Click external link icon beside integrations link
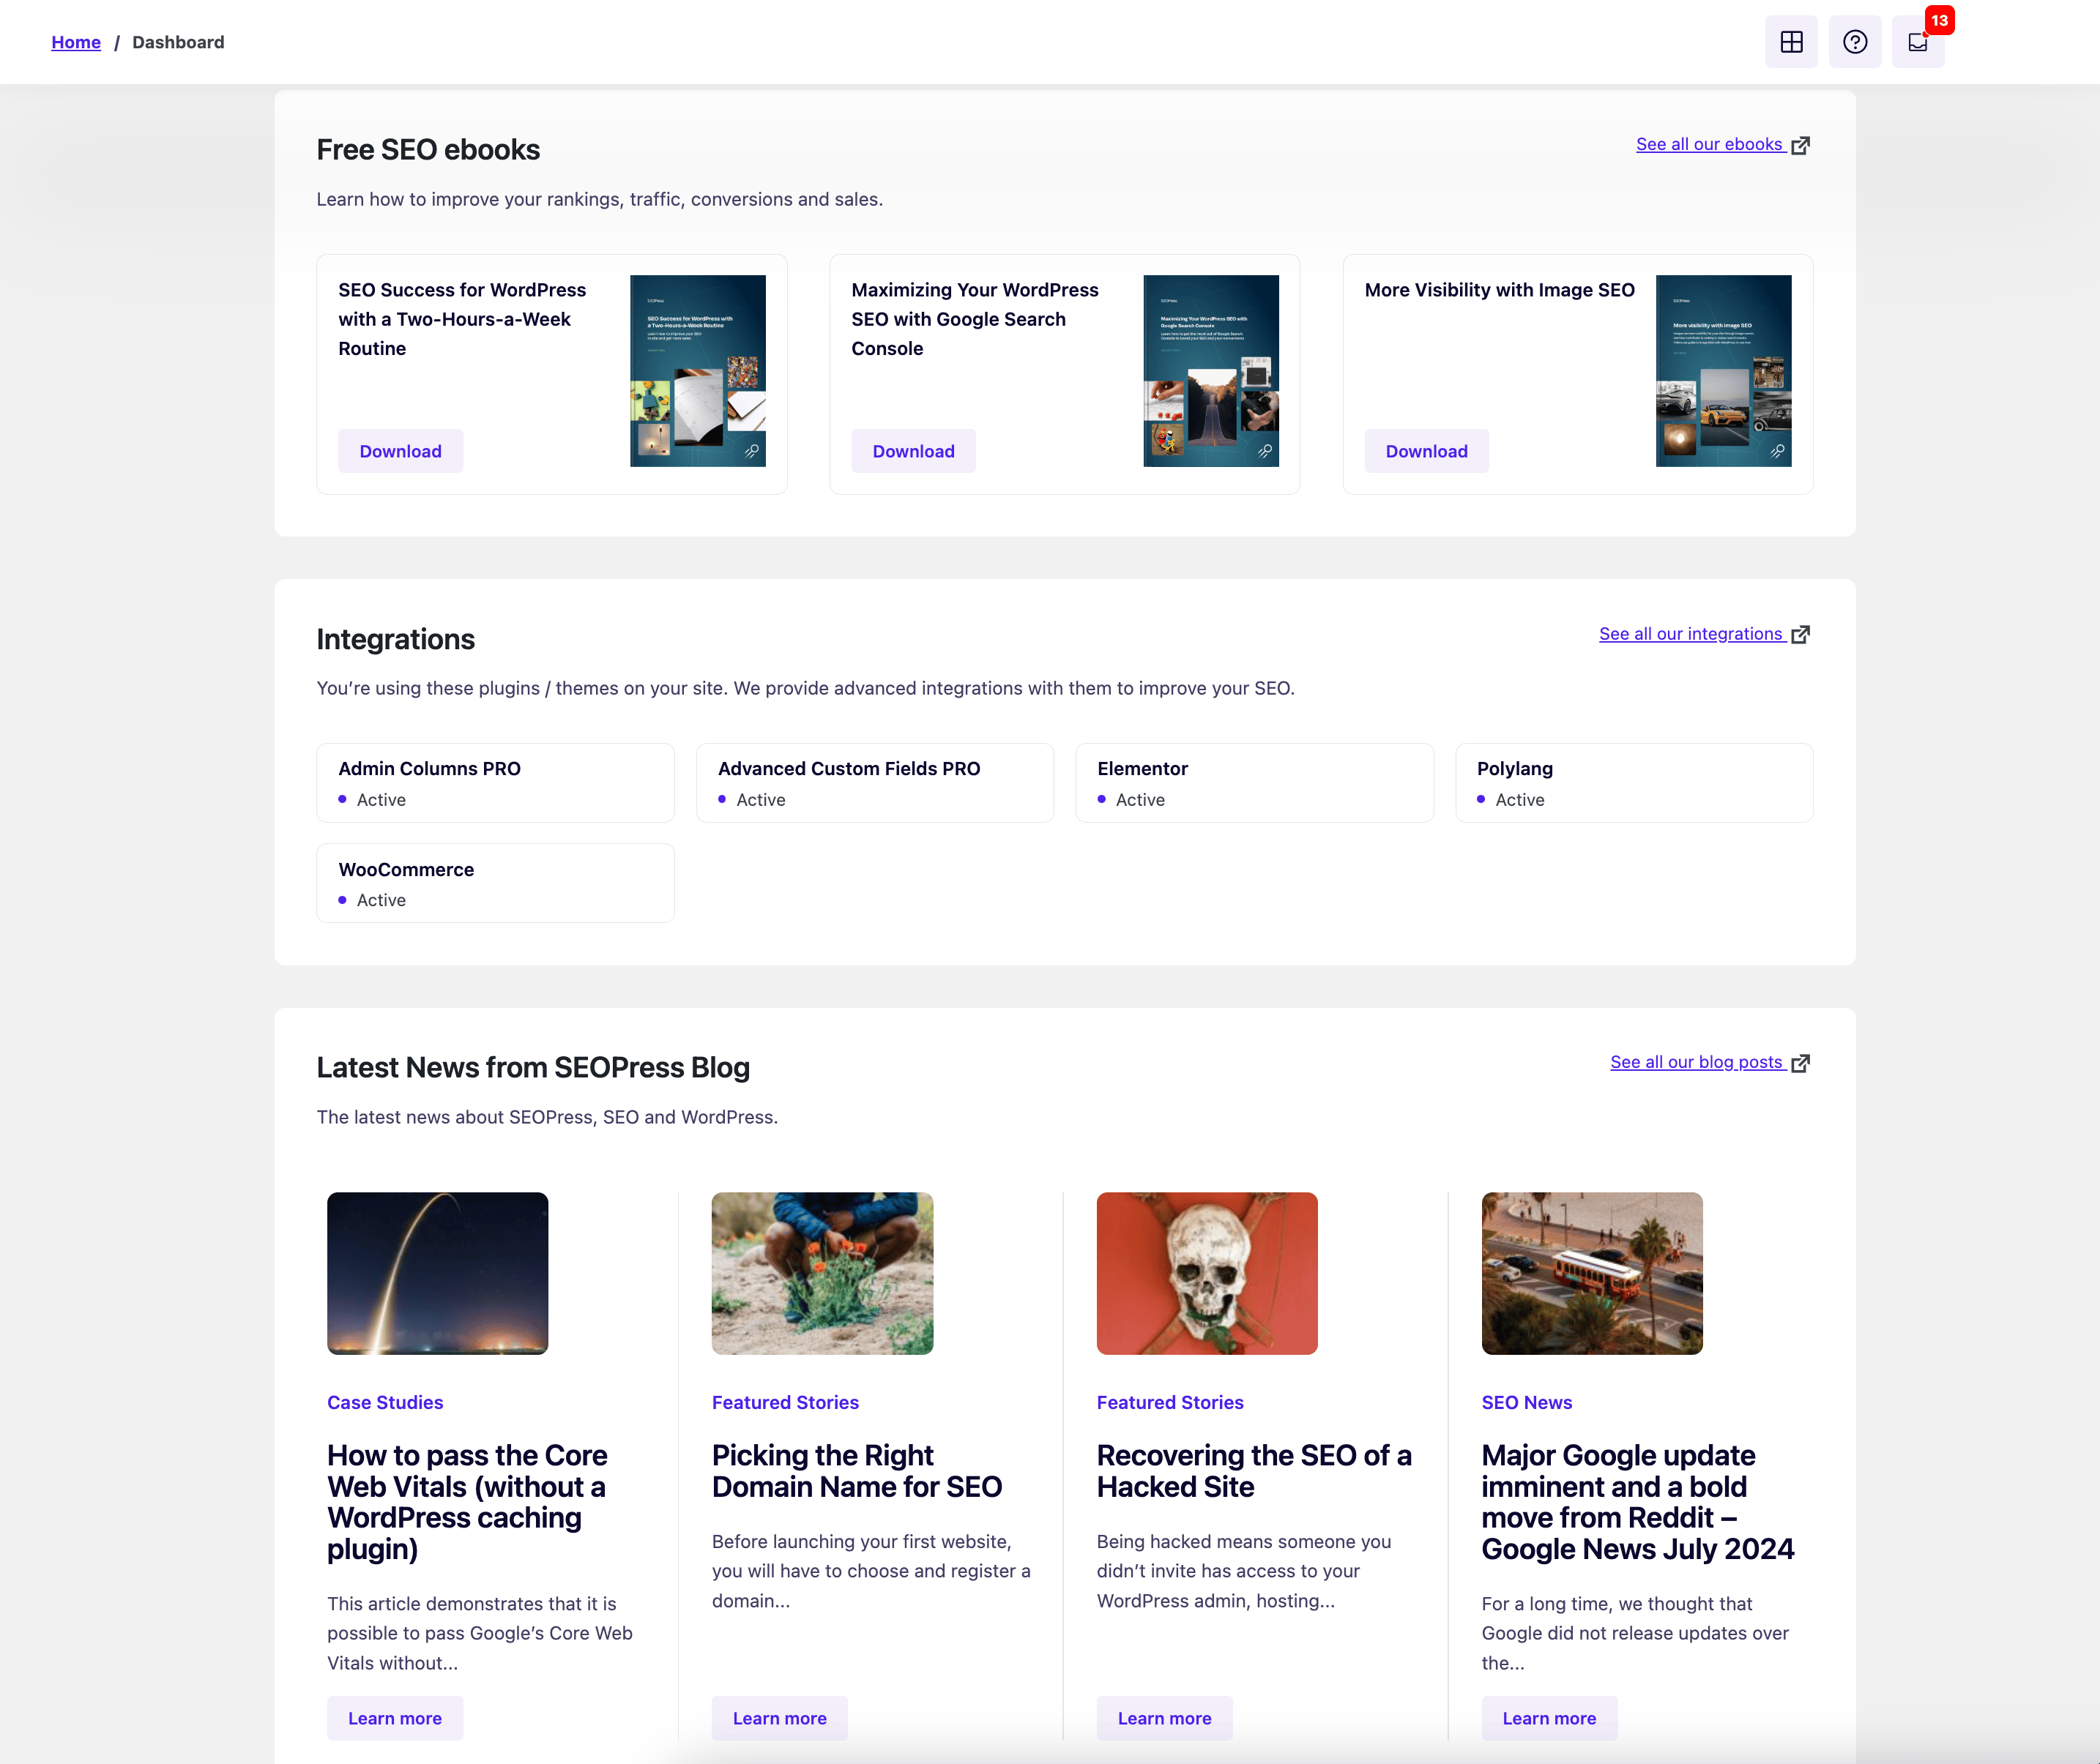Image resolution: width=2100 pixels, height=1764 pixels. (1801, 634)
